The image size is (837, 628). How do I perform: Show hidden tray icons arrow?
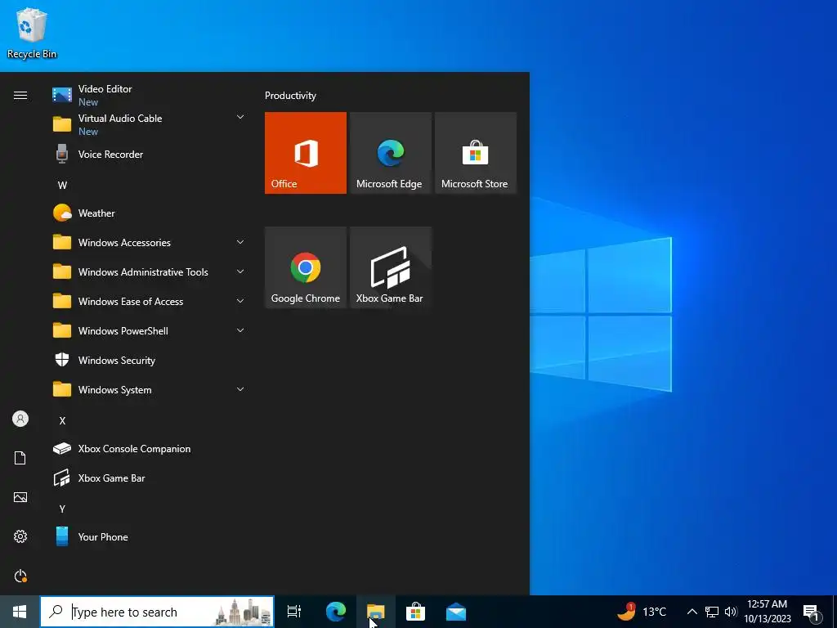pos(692,612)
